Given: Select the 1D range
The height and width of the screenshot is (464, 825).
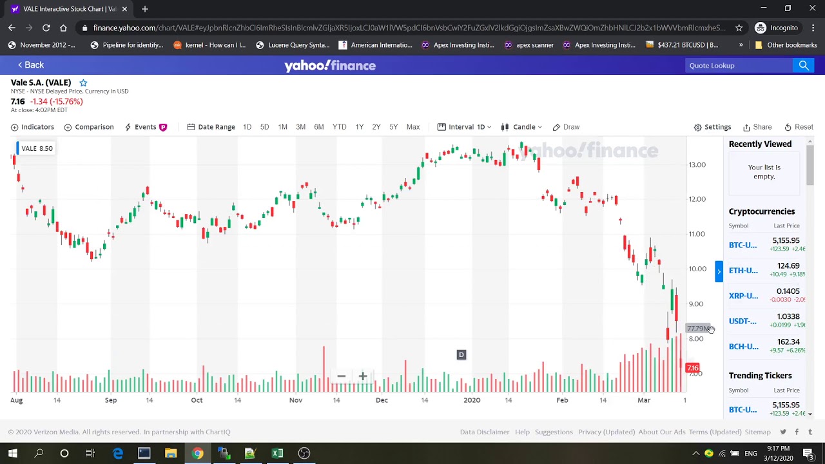Looking at the screenshot, I should tap(247, 127).
